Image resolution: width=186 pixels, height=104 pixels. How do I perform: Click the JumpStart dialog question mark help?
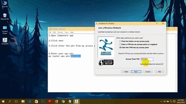click(157, 23)
